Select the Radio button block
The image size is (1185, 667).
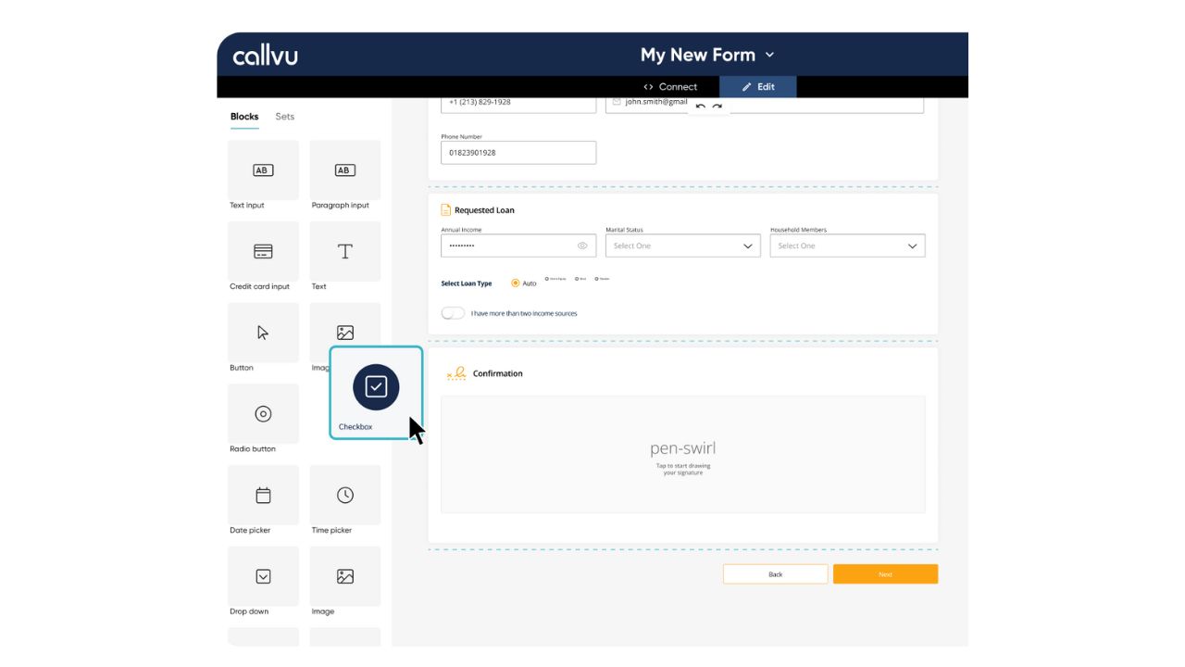click(x=263, y=414)
